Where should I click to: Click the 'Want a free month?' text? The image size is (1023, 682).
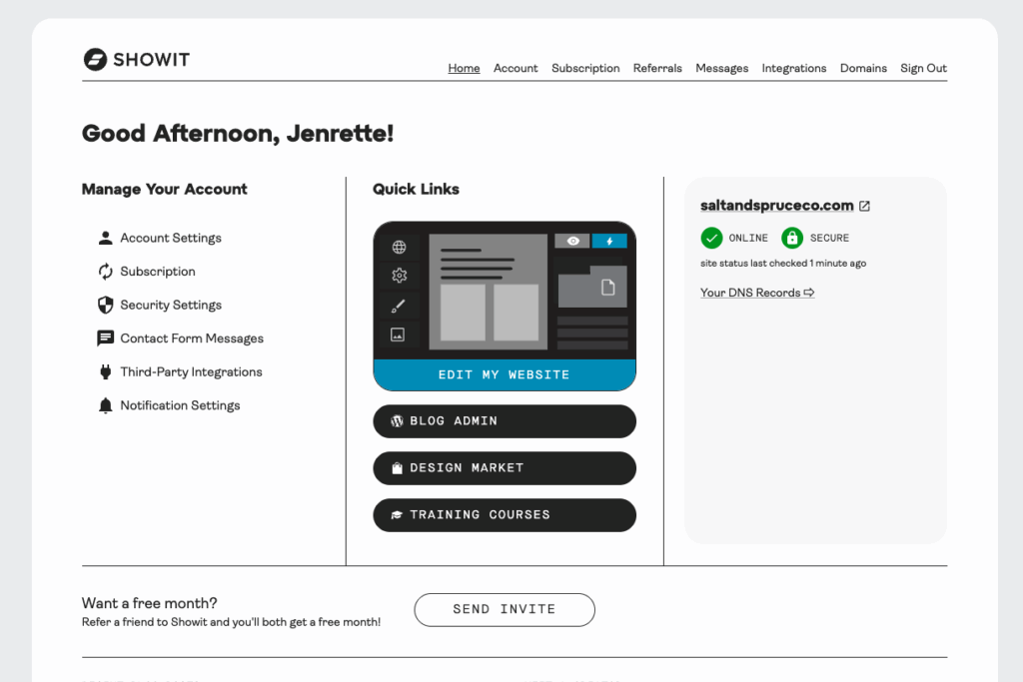tap(150, 603)
